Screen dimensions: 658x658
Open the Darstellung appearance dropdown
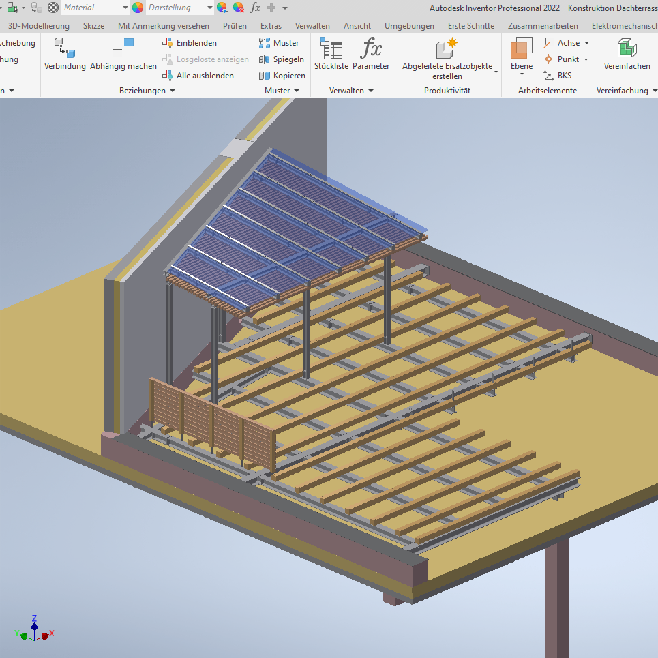209,8
